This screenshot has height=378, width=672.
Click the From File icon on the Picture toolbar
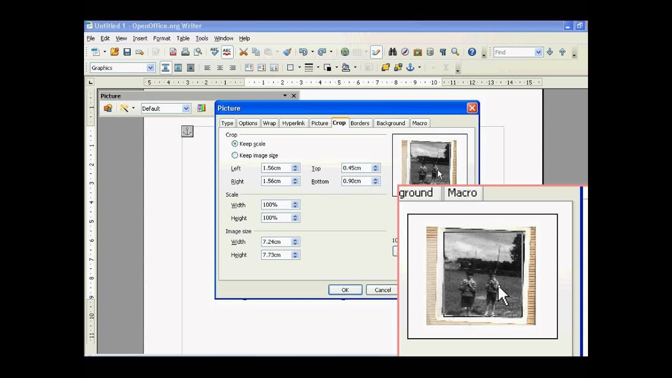(x=108, y=108)
